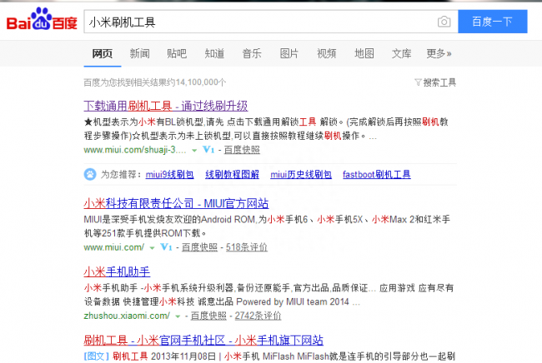Open 2742条评价 reviews link
The image size is (542, 363).
pos(258,316)
